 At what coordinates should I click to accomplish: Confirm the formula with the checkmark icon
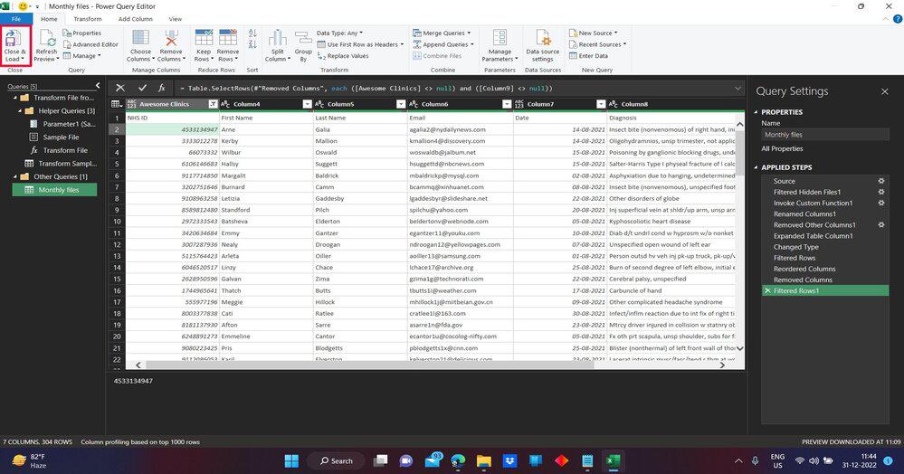point(142,88)
